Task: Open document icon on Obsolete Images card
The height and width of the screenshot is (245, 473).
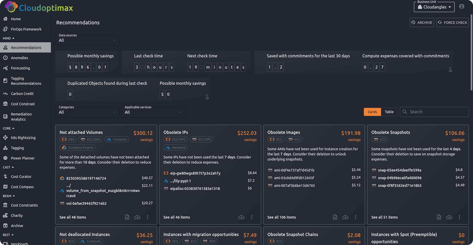Action: (x=335, y=217)
